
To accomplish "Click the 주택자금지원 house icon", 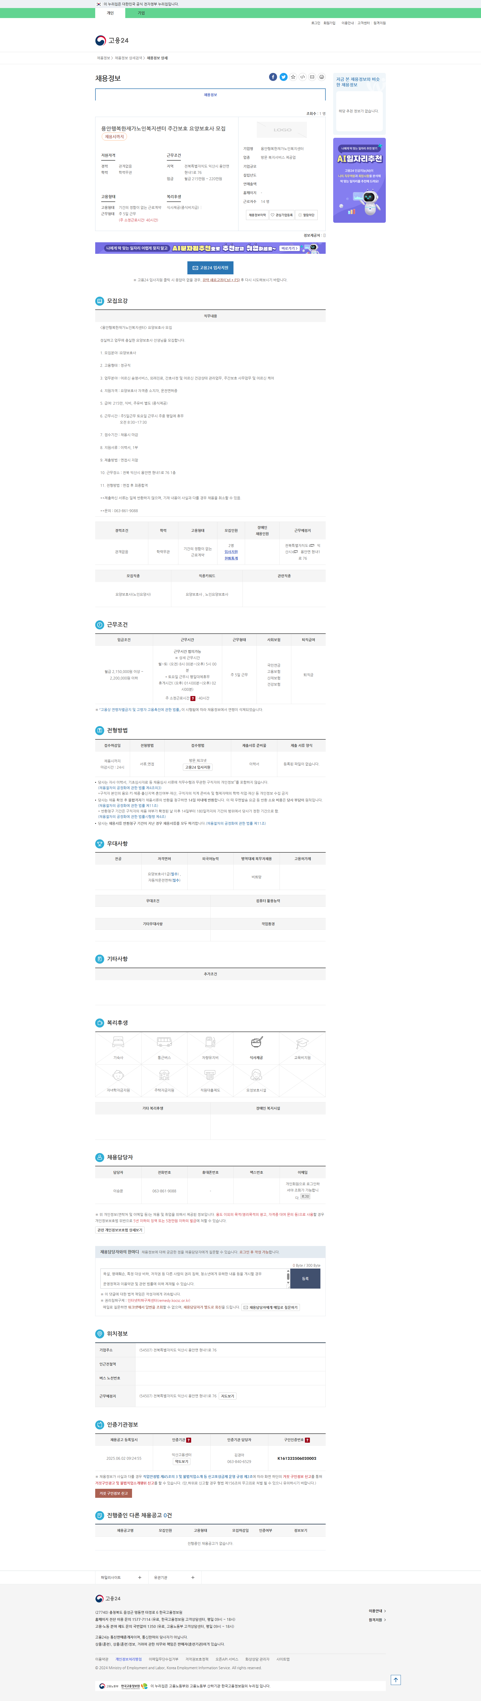I will (x=164, y=1075).
